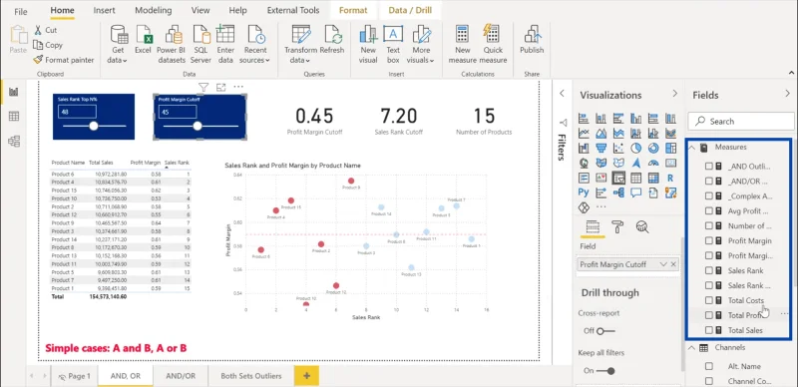Pick the Decomposition tree visual
Screen dimensions: 798x387
point(618,193)
